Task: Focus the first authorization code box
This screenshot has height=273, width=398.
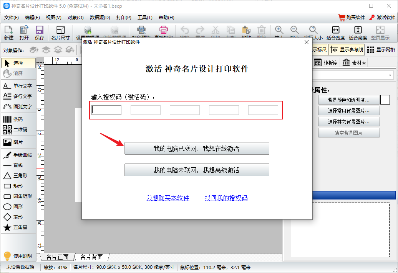Action: (x=106, y=110)
